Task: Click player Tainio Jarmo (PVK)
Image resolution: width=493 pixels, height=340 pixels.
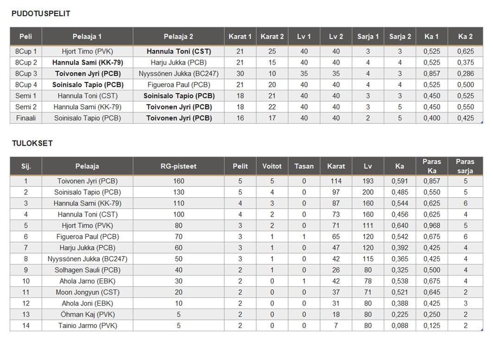Action: (x=87, y=326)
